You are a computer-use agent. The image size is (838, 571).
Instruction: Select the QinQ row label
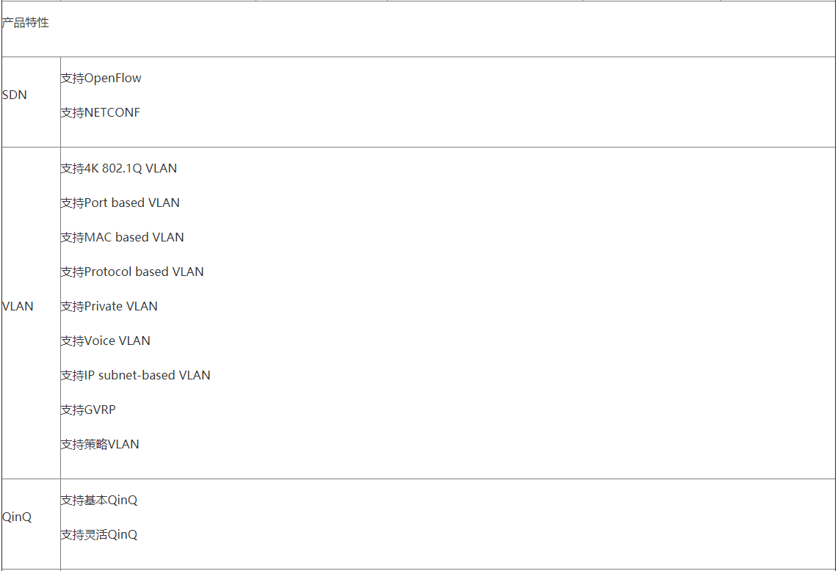coord(17,517)
